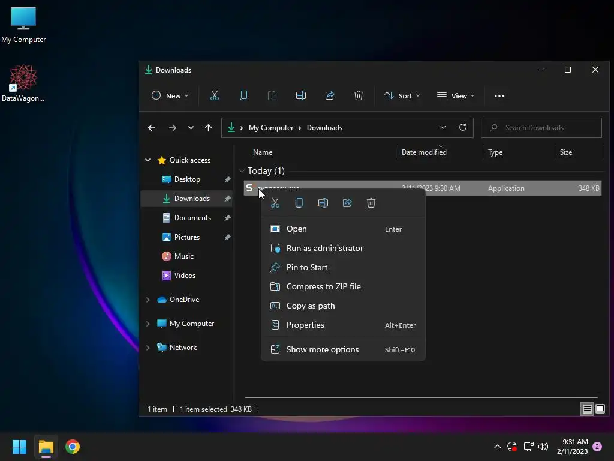The image size is (614, 461).
Task: Refresh the Downloads folder
Action: pos(463,127)
